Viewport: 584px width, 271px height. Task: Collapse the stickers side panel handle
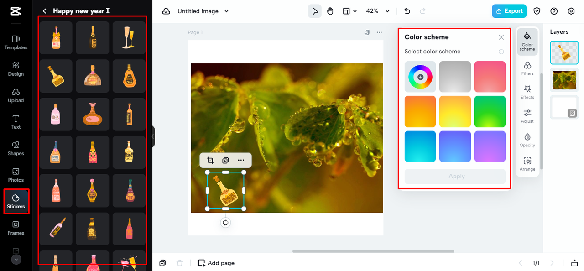tap(153, 136)
